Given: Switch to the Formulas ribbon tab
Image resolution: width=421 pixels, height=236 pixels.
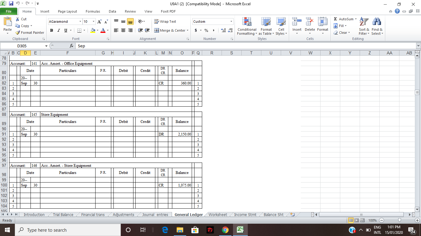Looking at the screenshot, I should click(93, 11).
